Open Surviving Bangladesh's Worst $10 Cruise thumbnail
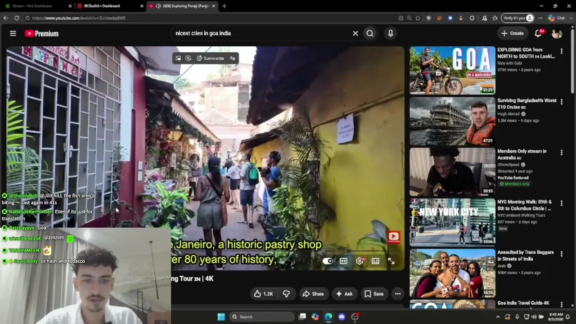The width and height of the screenshot is (576, 324). tap(452, 121)
